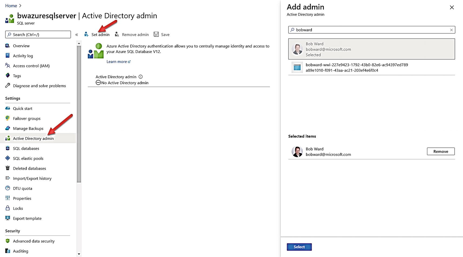Click the Access control (IAM) icon
Screen dimensions: 463x257
(8, 66)
